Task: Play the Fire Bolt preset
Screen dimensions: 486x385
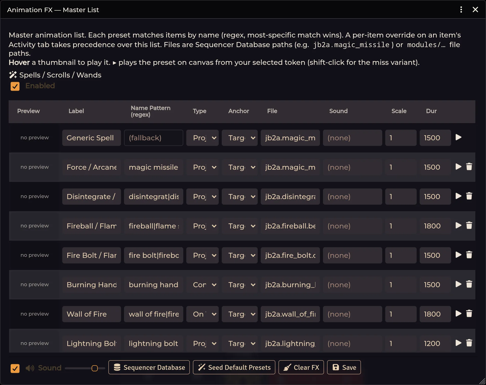Action: coord(458,255)
